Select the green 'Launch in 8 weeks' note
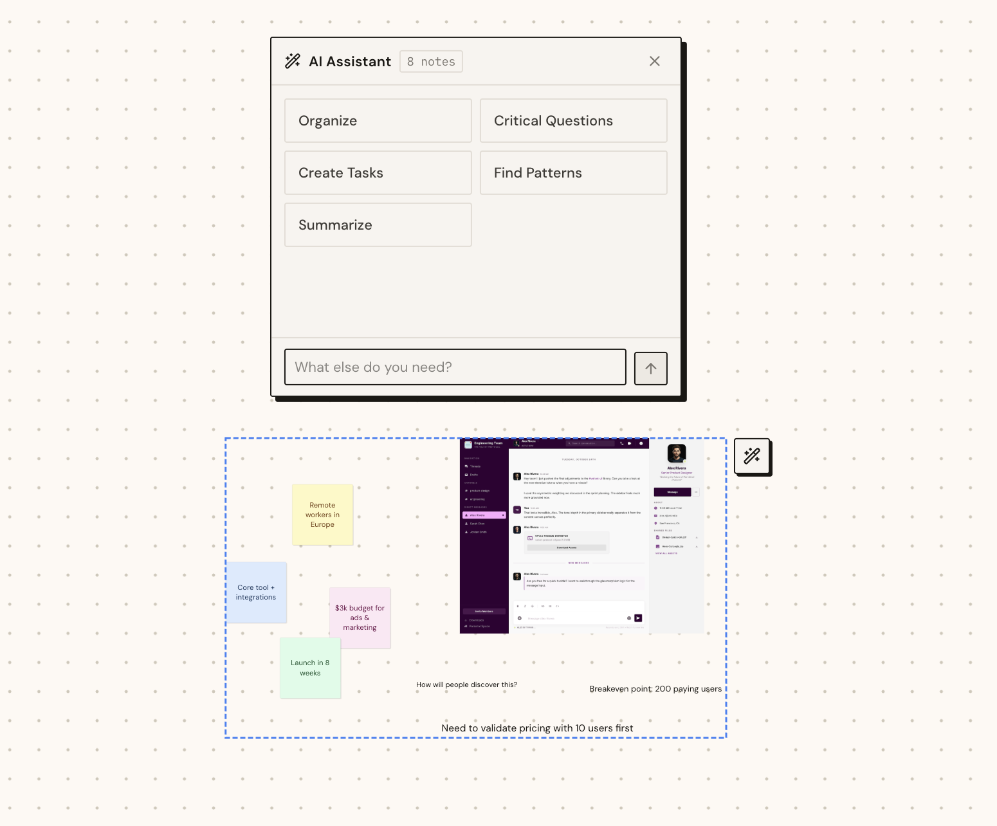The width and height of the screenshot is (997, 826). (x=310, y=668)
